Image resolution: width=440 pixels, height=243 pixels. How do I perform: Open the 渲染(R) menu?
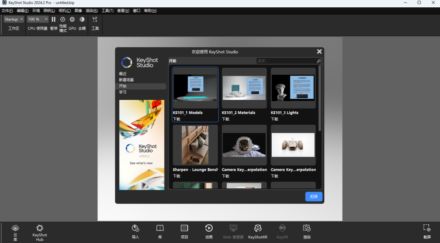(x=92, y=11)
